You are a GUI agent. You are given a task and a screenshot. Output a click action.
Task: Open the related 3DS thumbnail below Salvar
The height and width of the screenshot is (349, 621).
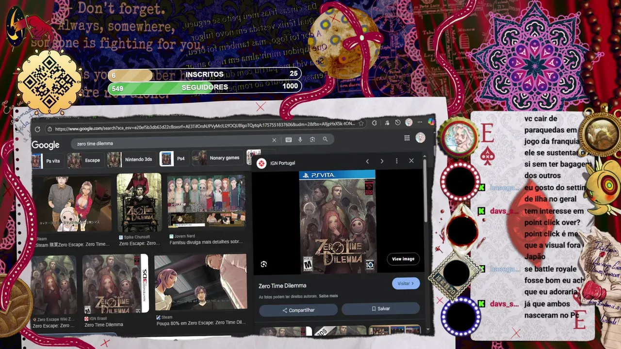[x=340, y=331]
